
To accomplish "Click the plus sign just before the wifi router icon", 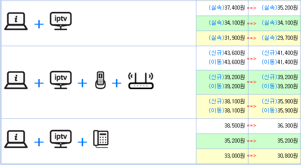I will point(117,83).
